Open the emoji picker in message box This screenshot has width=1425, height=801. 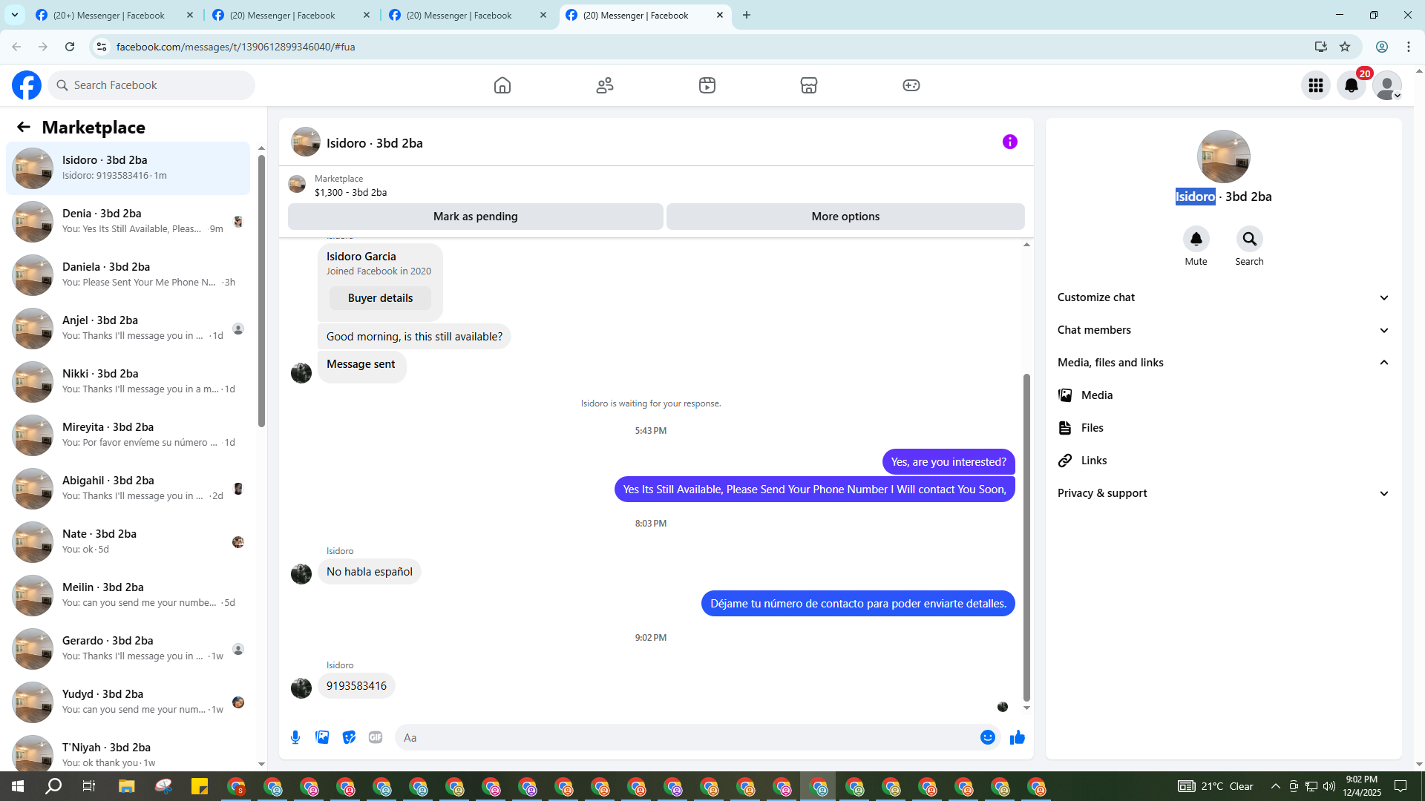(987, 737)
